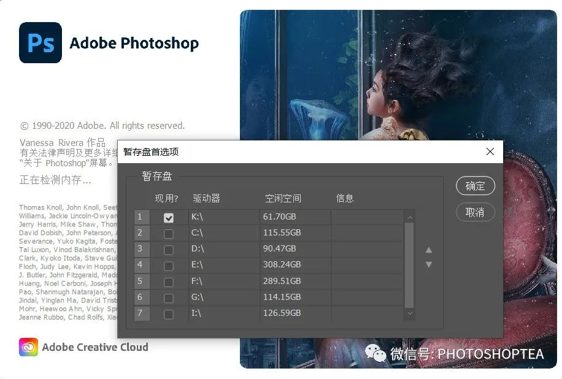Uncheck the K:\ drive scratch disk checkbox
Image resolution: width=562 pixels, height=379 pixels.
tap(169, 218)
